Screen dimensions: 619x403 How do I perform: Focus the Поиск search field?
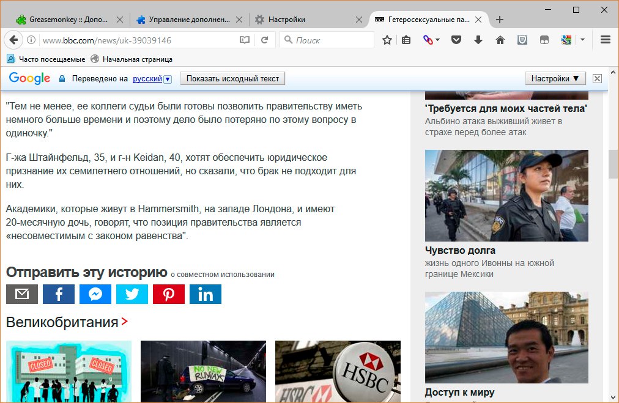[327, 40]
